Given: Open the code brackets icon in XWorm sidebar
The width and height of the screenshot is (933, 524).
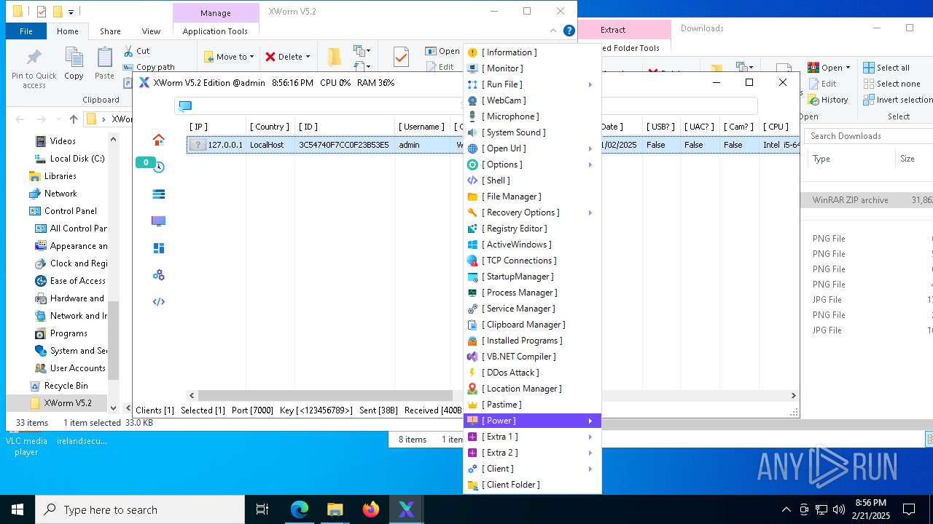Looking at the screenshot, I should tap(158, 301).
